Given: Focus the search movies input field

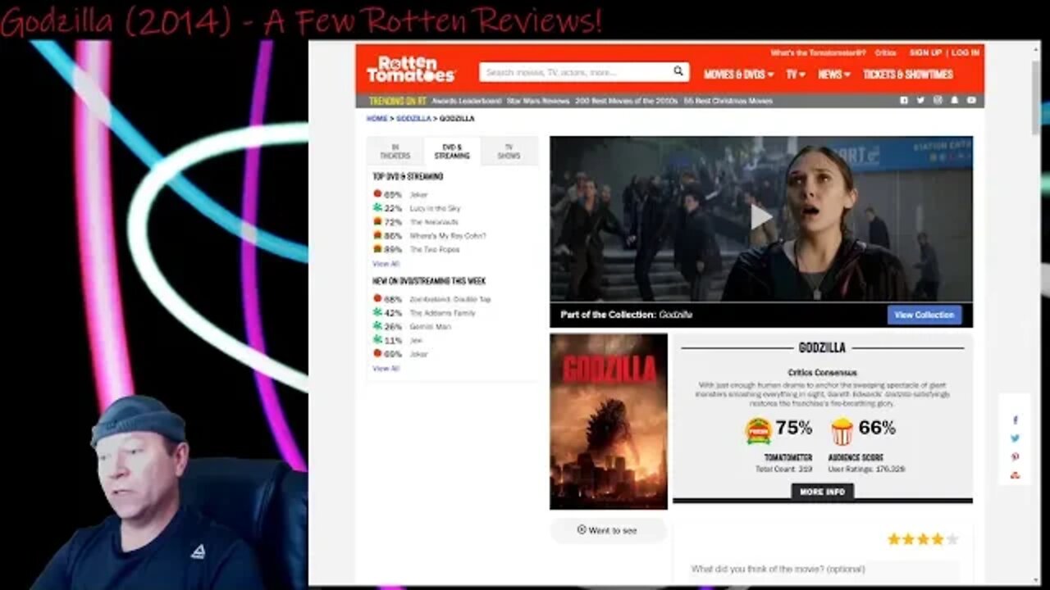Looking at the screenshot, I should (576, 72).
